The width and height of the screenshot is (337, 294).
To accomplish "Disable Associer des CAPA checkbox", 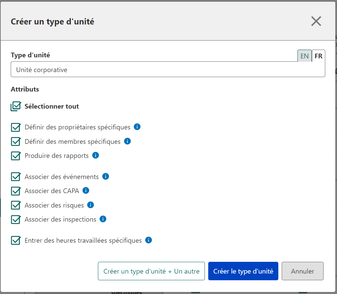I will (16, 191).
